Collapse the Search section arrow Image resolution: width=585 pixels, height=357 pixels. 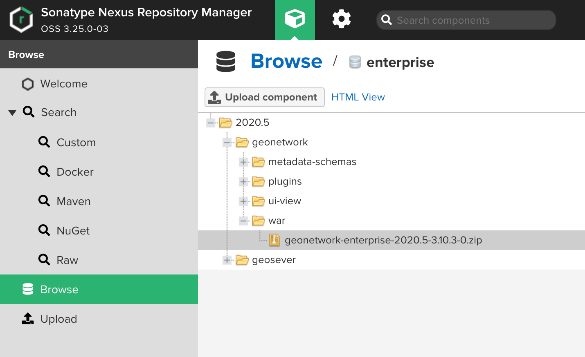[12, 113]
